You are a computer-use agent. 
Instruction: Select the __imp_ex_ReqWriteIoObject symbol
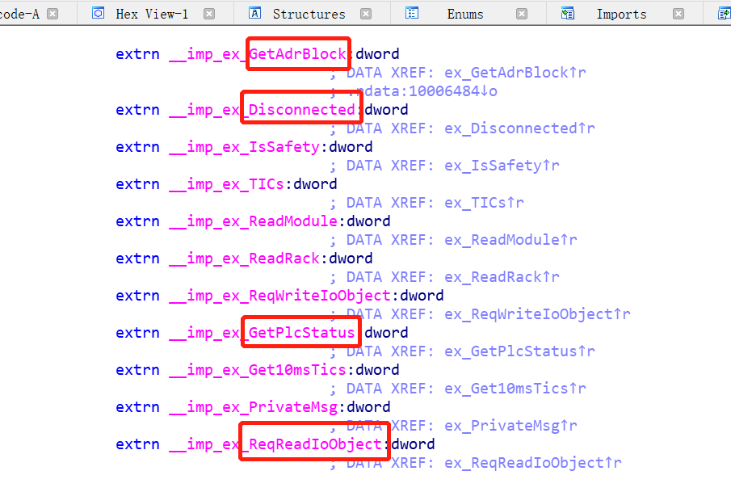[279, 296]
